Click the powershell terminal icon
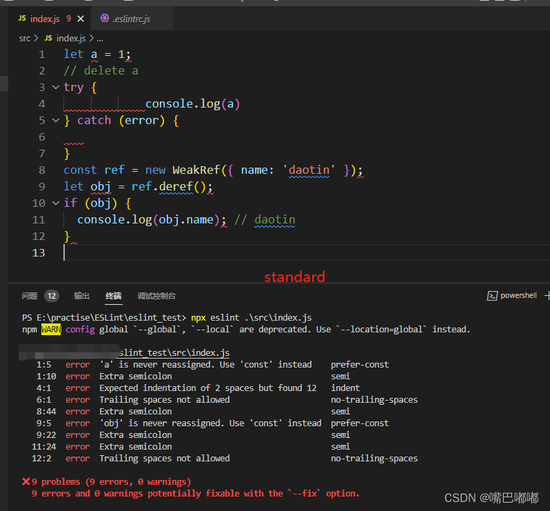The image size is (550, 511). coord(492,296)
